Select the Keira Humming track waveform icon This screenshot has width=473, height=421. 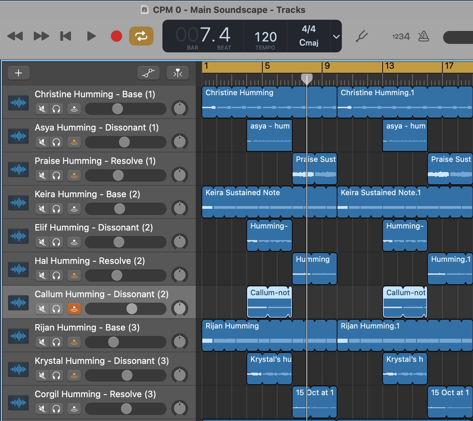(18, 202)
